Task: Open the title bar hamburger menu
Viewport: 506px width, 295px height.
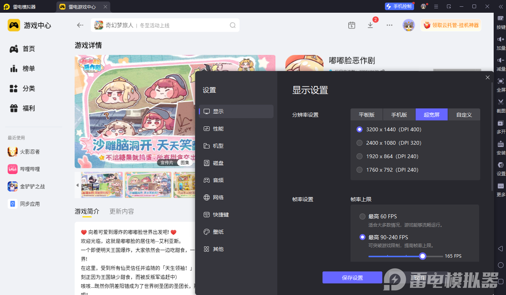Action: coord(436,6)
